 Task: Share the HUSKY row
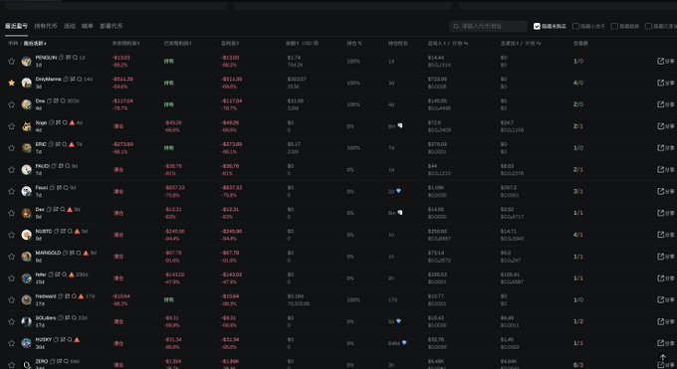pyautogui.click(x=665, y=343)
